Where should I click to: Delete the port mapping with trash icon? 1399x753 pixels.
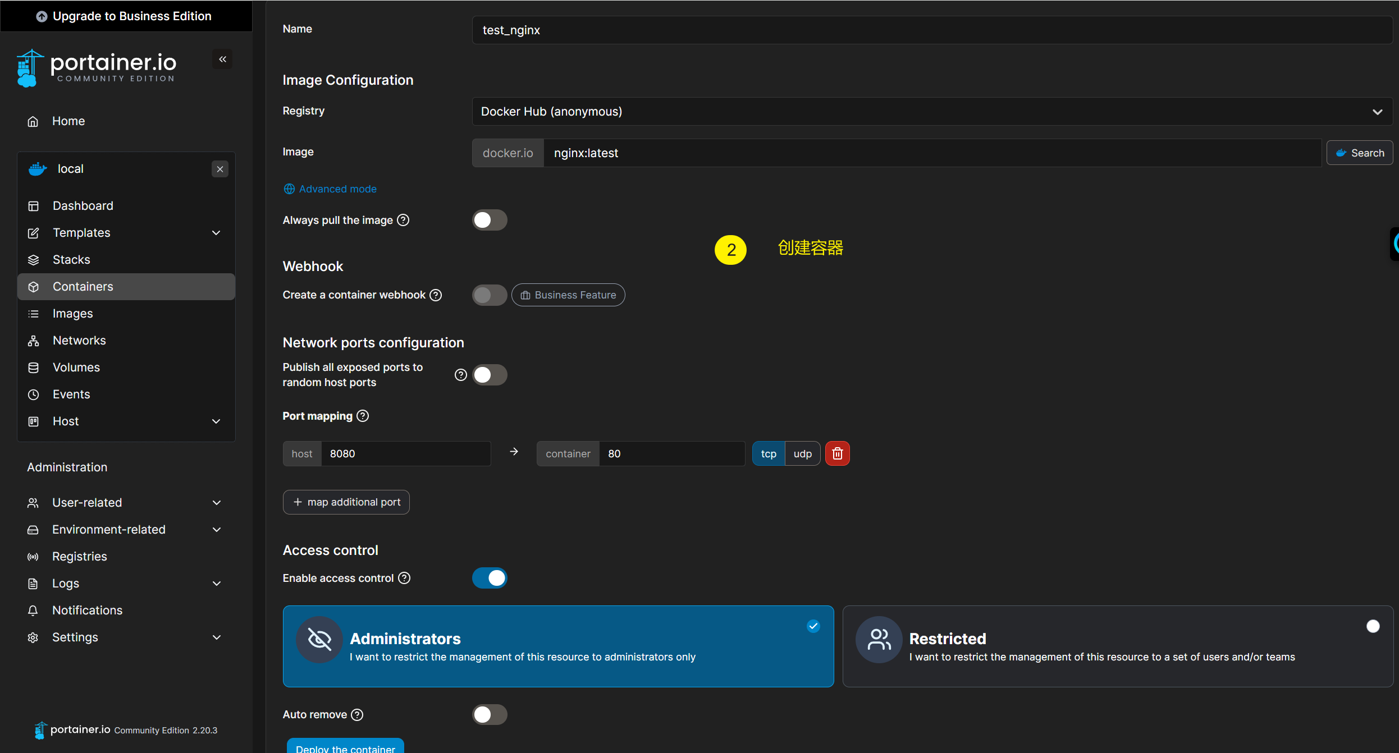tap(837, 453)
